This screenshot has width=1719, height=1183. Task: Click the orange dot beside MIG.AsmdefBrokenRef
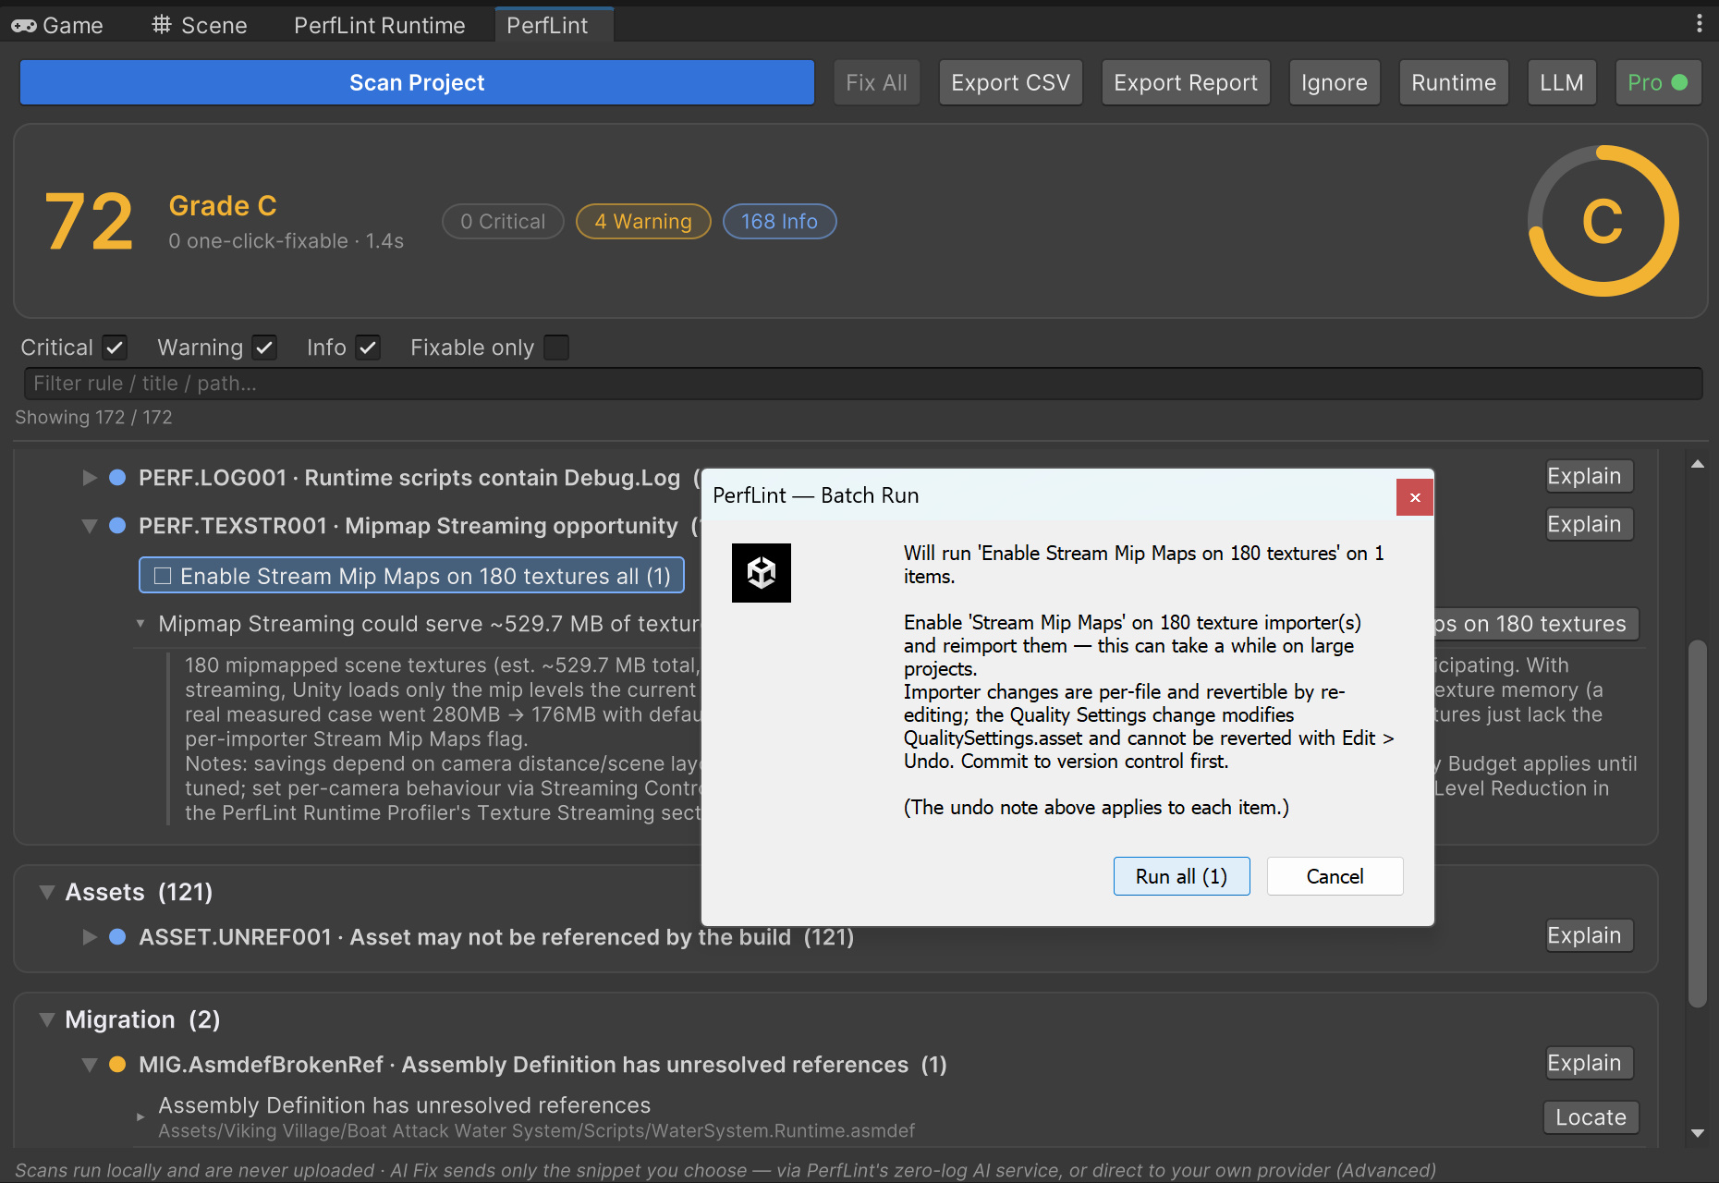tap(117, 1065)
